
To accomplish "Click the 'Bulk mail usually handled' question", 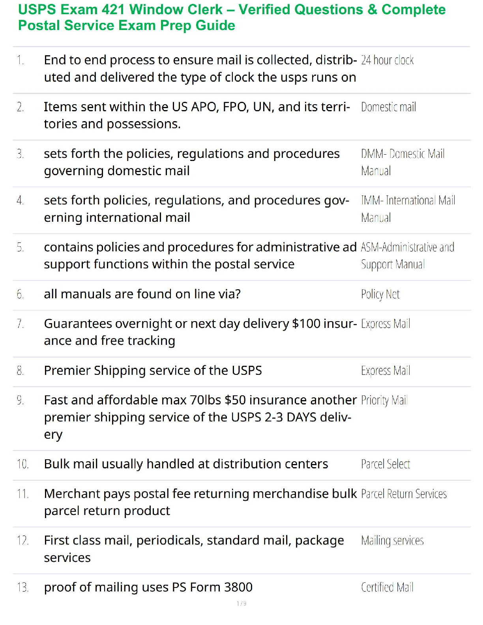I will [186, 464].
